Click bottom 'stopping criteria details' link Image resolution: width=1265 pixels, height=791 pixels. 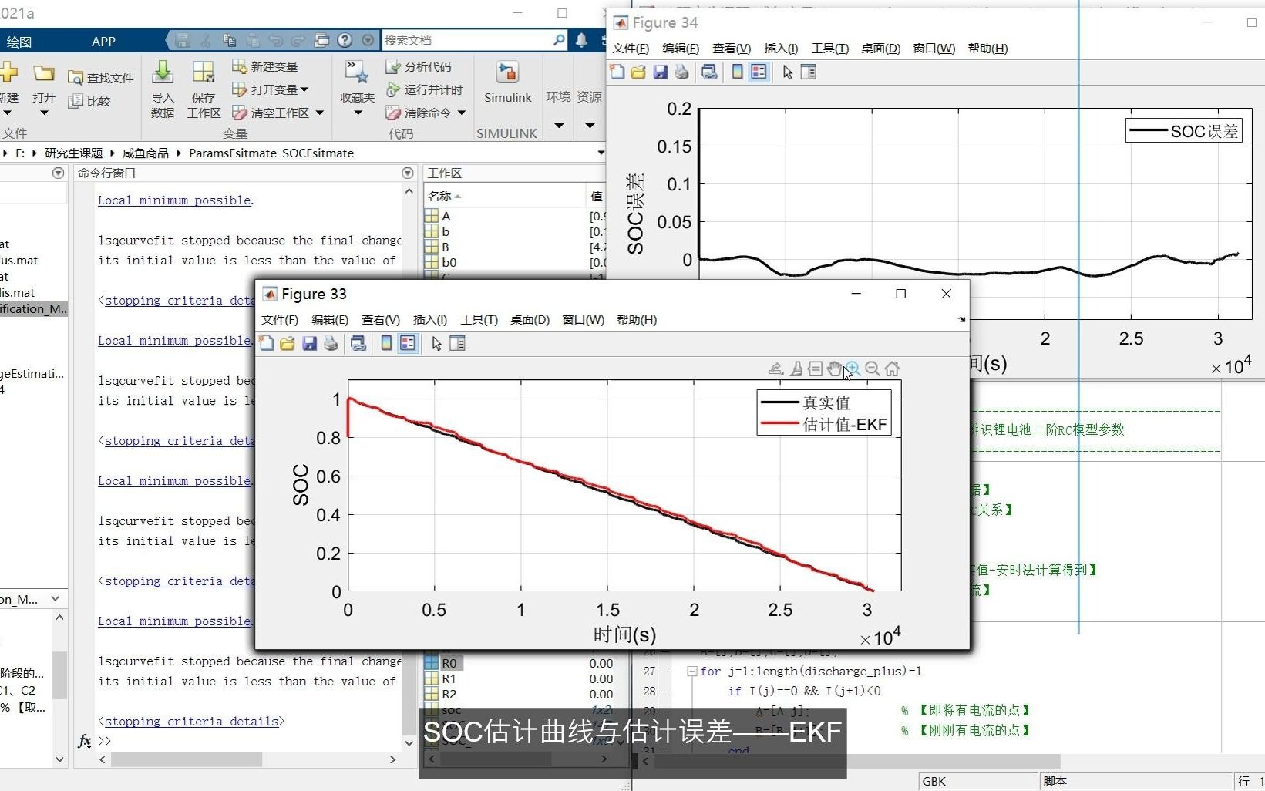click(191, 722)
